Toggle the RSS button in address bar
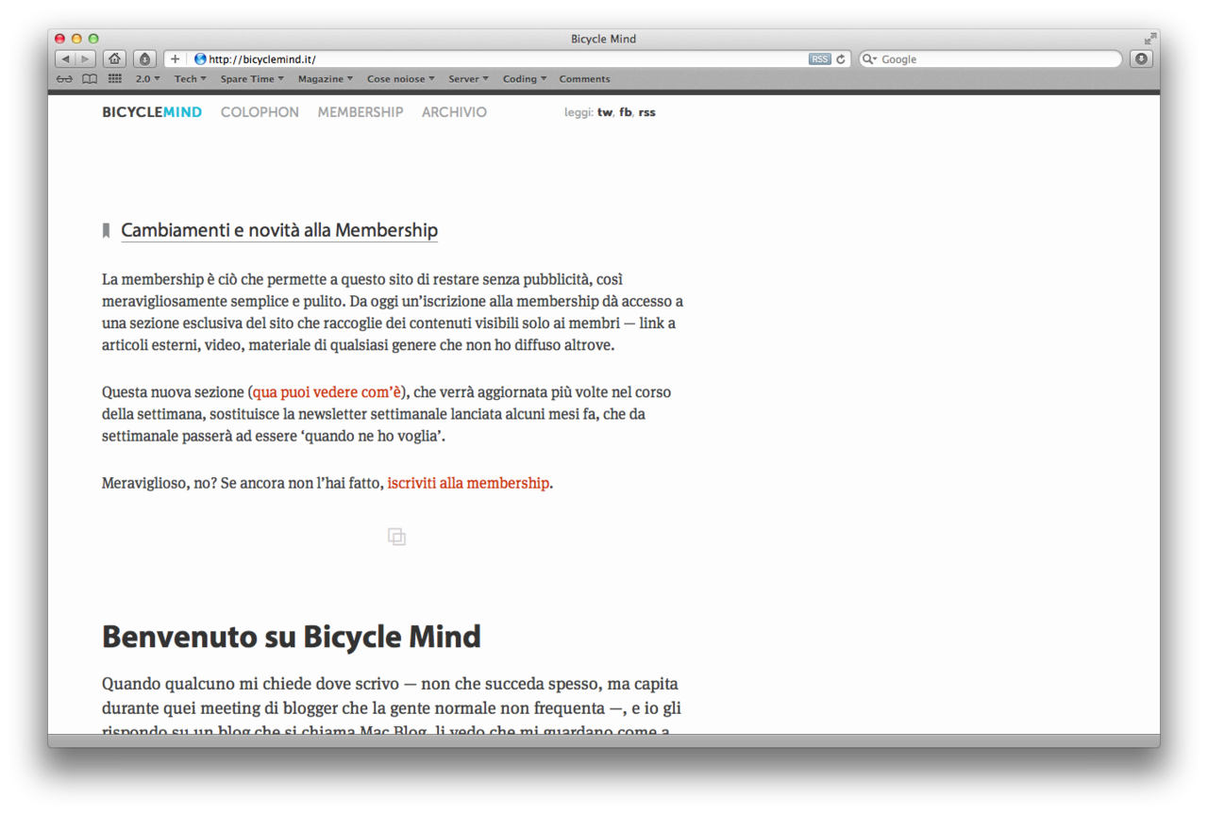The width and height of the screenshot is (1208, 814). pos(819,59)
